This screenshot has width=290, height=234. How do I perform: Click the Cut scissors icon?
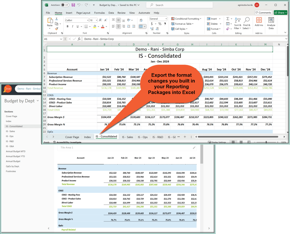pyautogui.click(x=56, y=19)
